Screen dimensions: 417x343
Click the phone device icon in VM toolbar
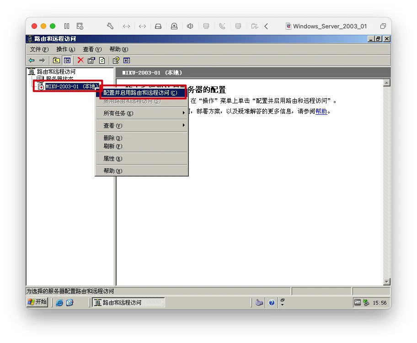click(222, 26)
